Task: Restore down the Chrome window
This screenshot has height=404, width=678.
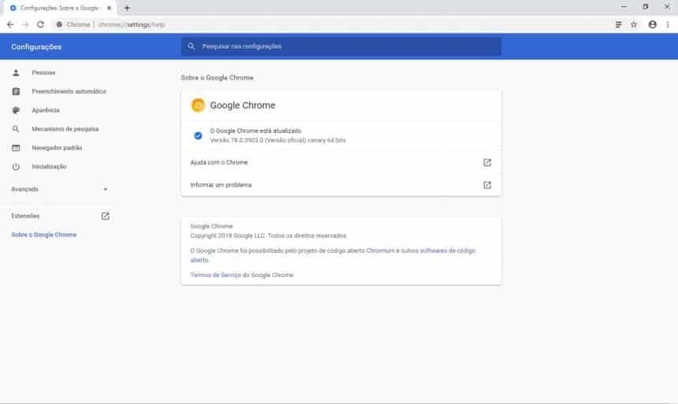Action: pyautogui.click(x=645, y=7)
